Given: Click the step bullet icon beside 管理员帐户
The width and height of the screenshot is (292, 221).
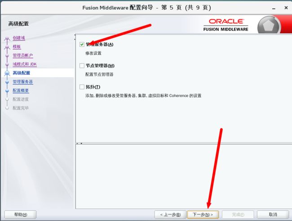Looking at the screenshot, I should click(7, 56).
